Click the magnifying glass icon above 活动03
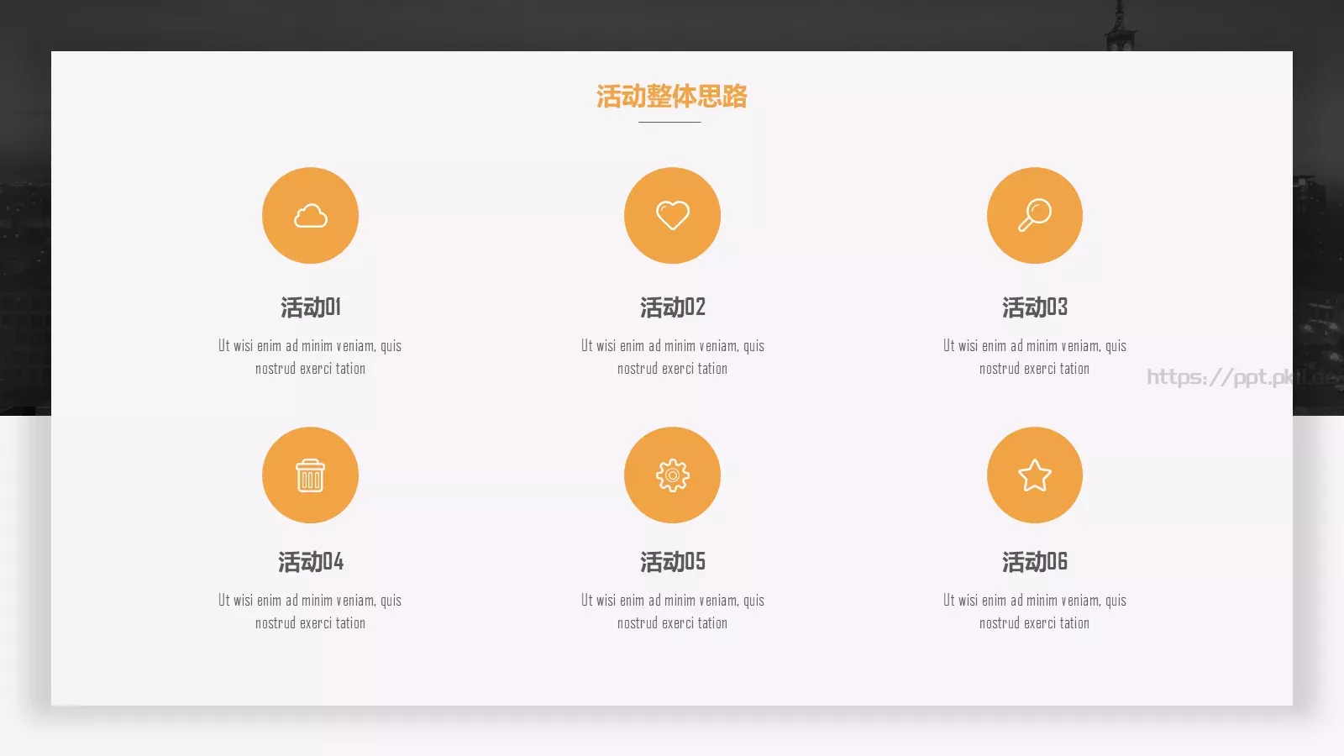Viewport: 1344px width, 756px height. [x=1034, y=215]
